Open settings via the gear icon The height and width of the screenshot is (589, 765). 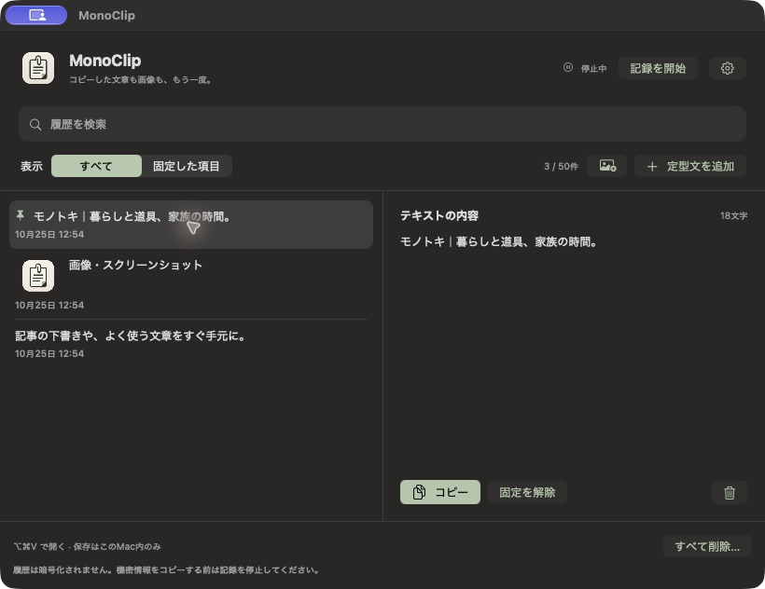click(x=727, y=68)
